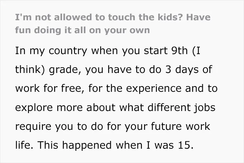This screenshot has height=163, width=244.
Task: Click the word "grade," in the paragraph
Action: 65,70
